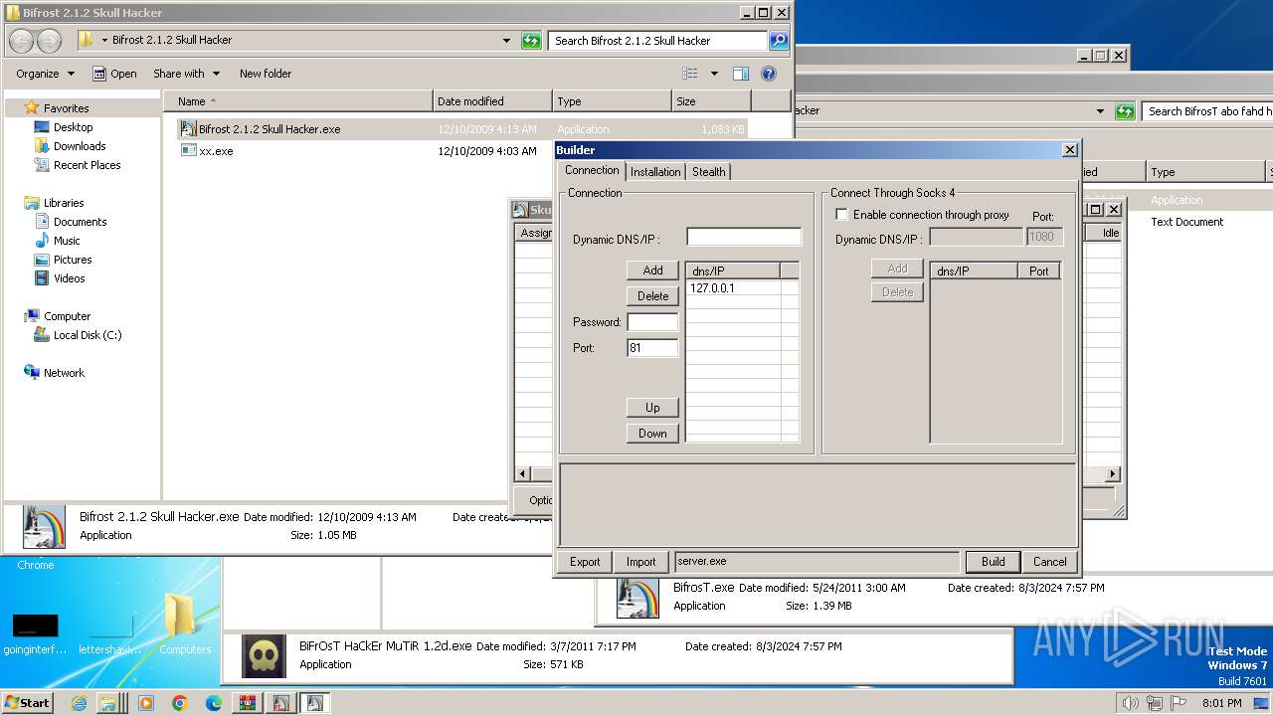Screen dimensions: 1273x716
Task: Sort files by the Name column
Action: (x=298, y=101)
